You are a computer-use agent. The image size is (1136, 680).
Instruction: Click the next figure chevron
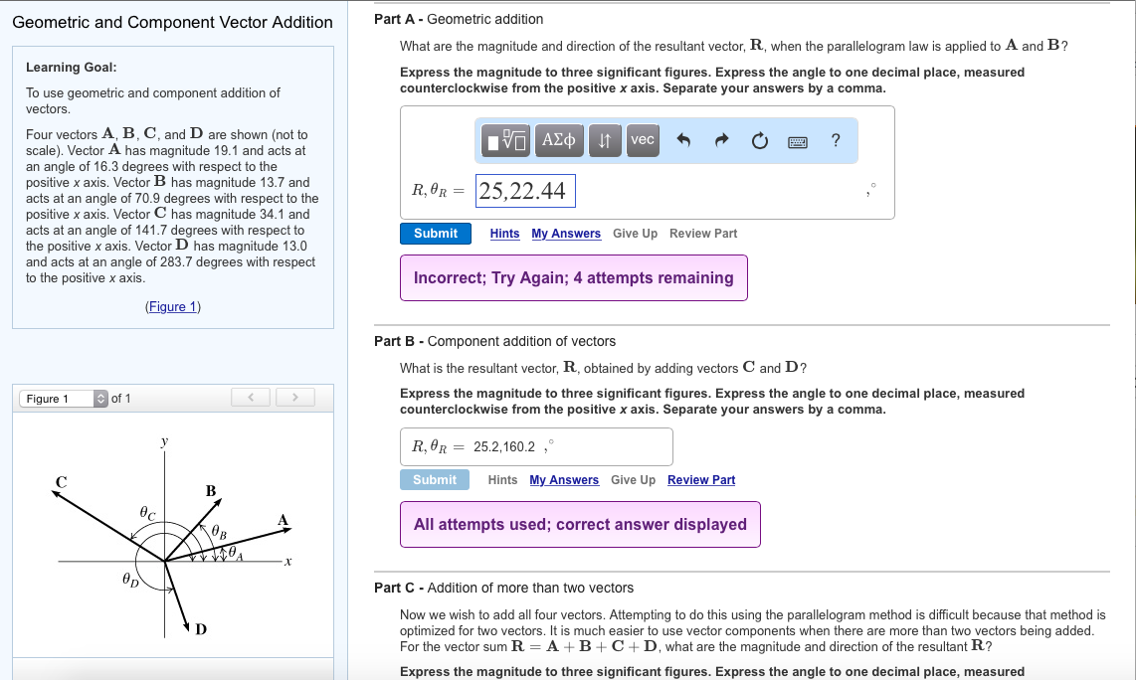(x=295, y=397)
